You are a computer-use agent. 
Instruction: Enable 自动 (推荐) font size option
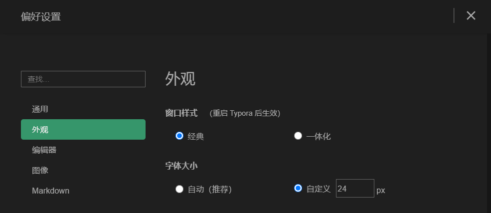[x=179, y=189]
